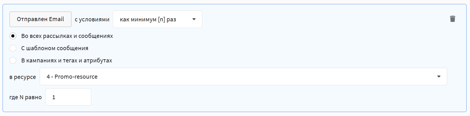The height and width of the screenshot is (116, 470).
Task: Focus the "где N равно" input field
Action: click(x=68, y=97)
